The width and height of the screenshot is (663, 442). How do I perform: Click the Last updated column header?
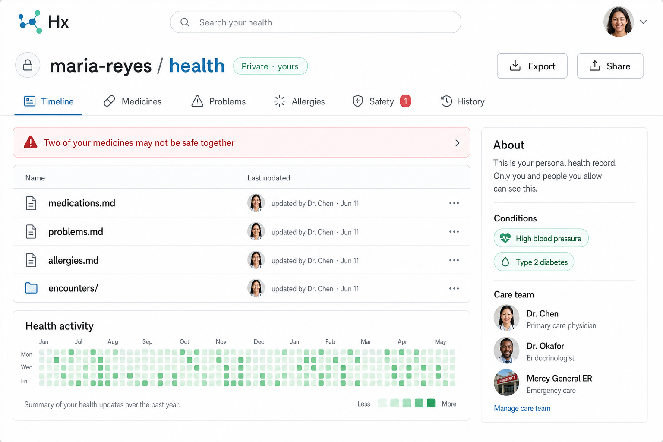coord(268,178)
